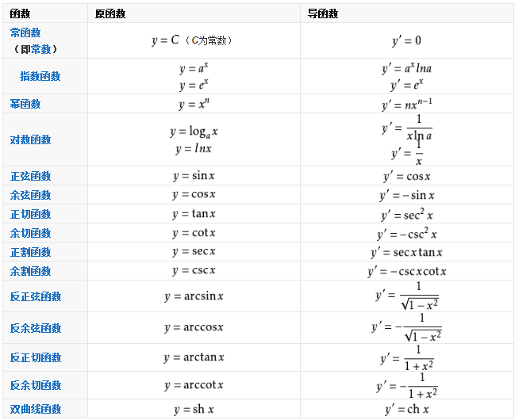515x420 pixels.
Task: Click the 原函数 column header
Action: coord(110,14)
